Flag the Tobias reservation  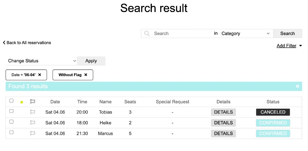[x=33, y=112]
